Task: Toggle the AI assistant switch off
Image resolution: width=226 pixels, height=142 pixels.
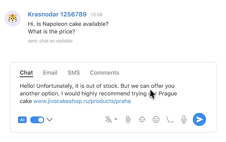Action: tap(37, 120)
